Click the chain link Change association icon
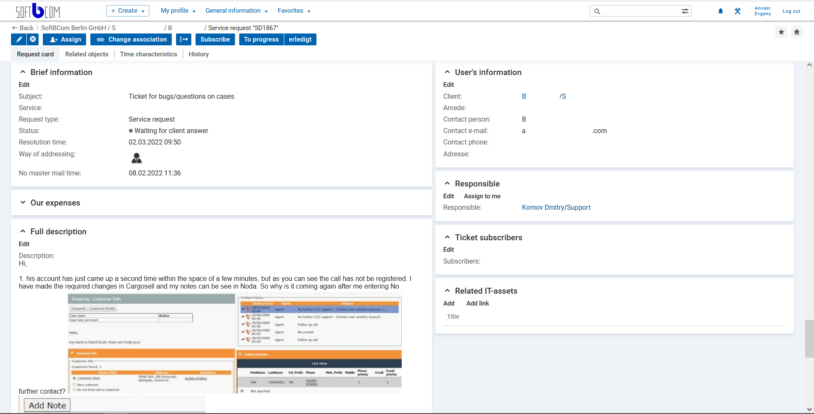This screenshot has height=414, width=814. tap(101, 39)
